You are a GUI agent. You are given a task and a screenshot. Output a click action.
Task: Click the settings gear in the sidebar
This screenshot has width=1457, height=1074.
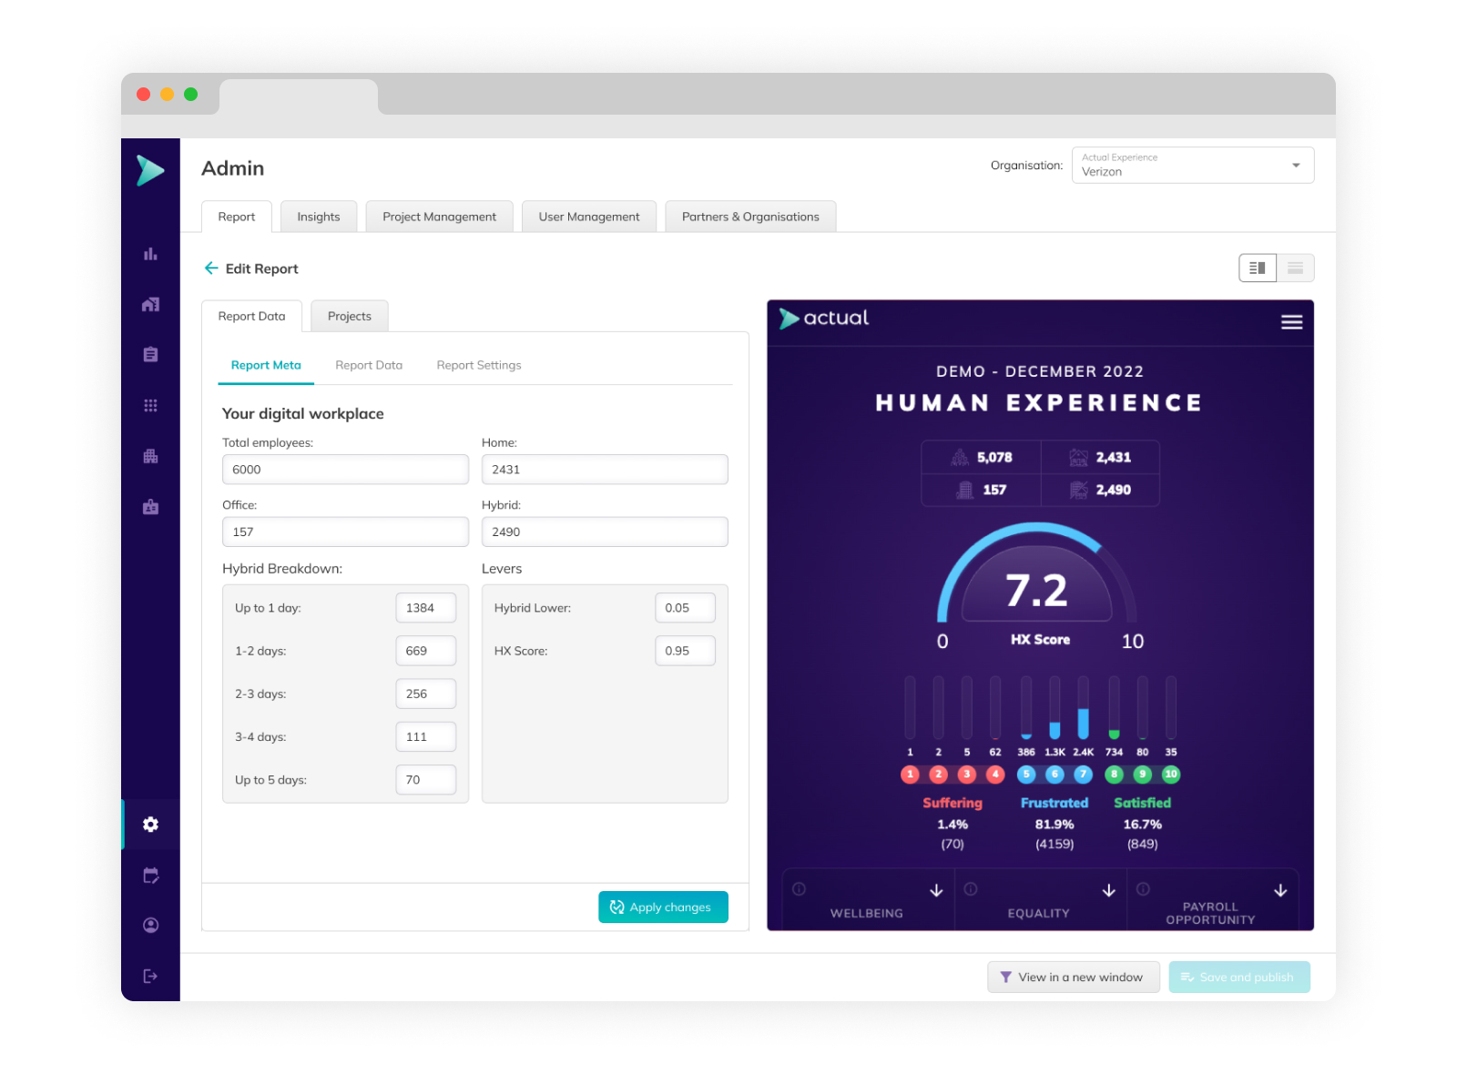pos(150,825)
